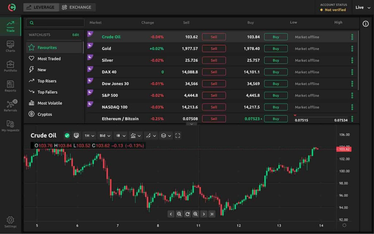This screenshot has height=234, width=374.
Task: Toggle Live account mode dropdown
Action: 363,7
